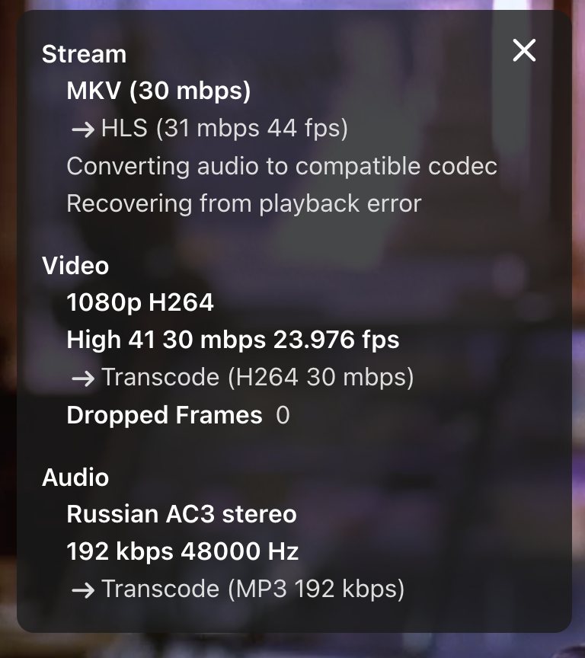Close the stream info overlay with the X
The height and width of the screenshot is (658, 585).
(x=524, y=51)
